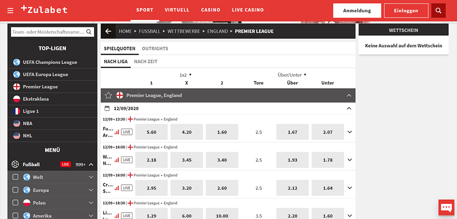Expand the Welt region list
Screen dimensions: 457x219
pos(91,177)
